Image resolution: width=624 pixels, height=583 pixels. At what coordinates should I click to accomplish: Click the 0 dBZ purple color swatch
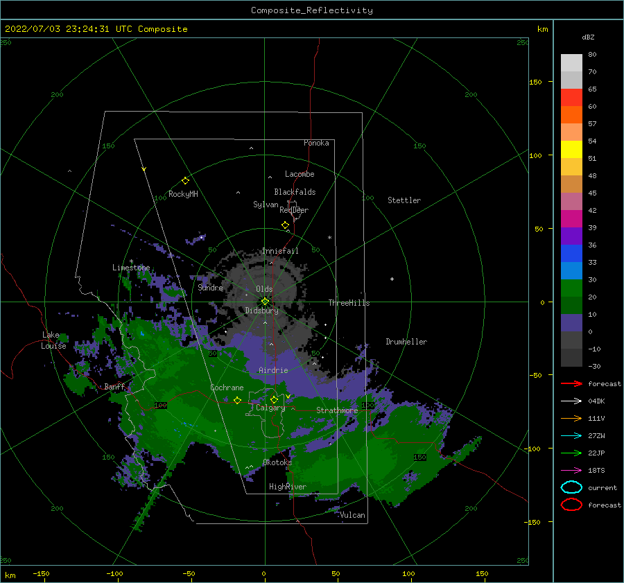point(571,323)
